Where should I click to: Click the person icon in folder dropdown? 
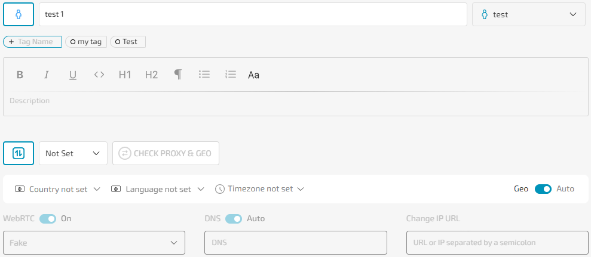[485, 14]
